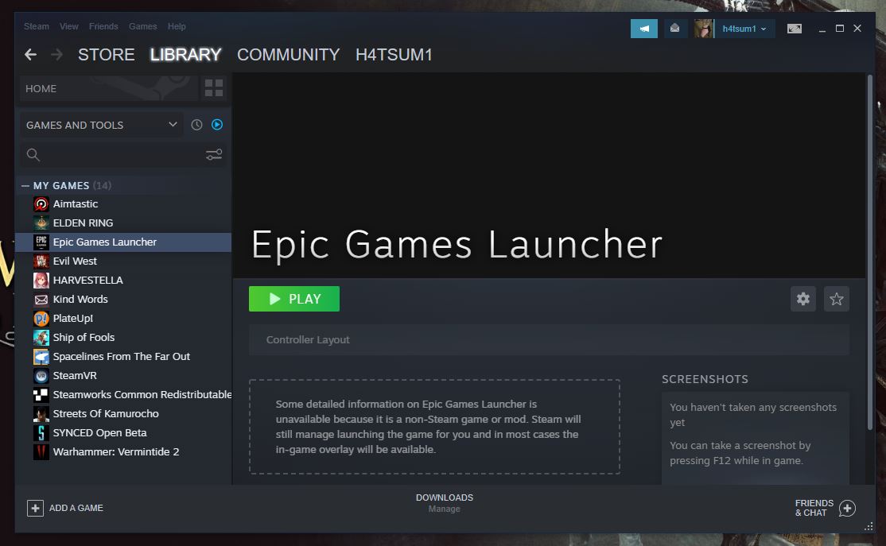Click the PlateUp! game icon

(41, 319)
